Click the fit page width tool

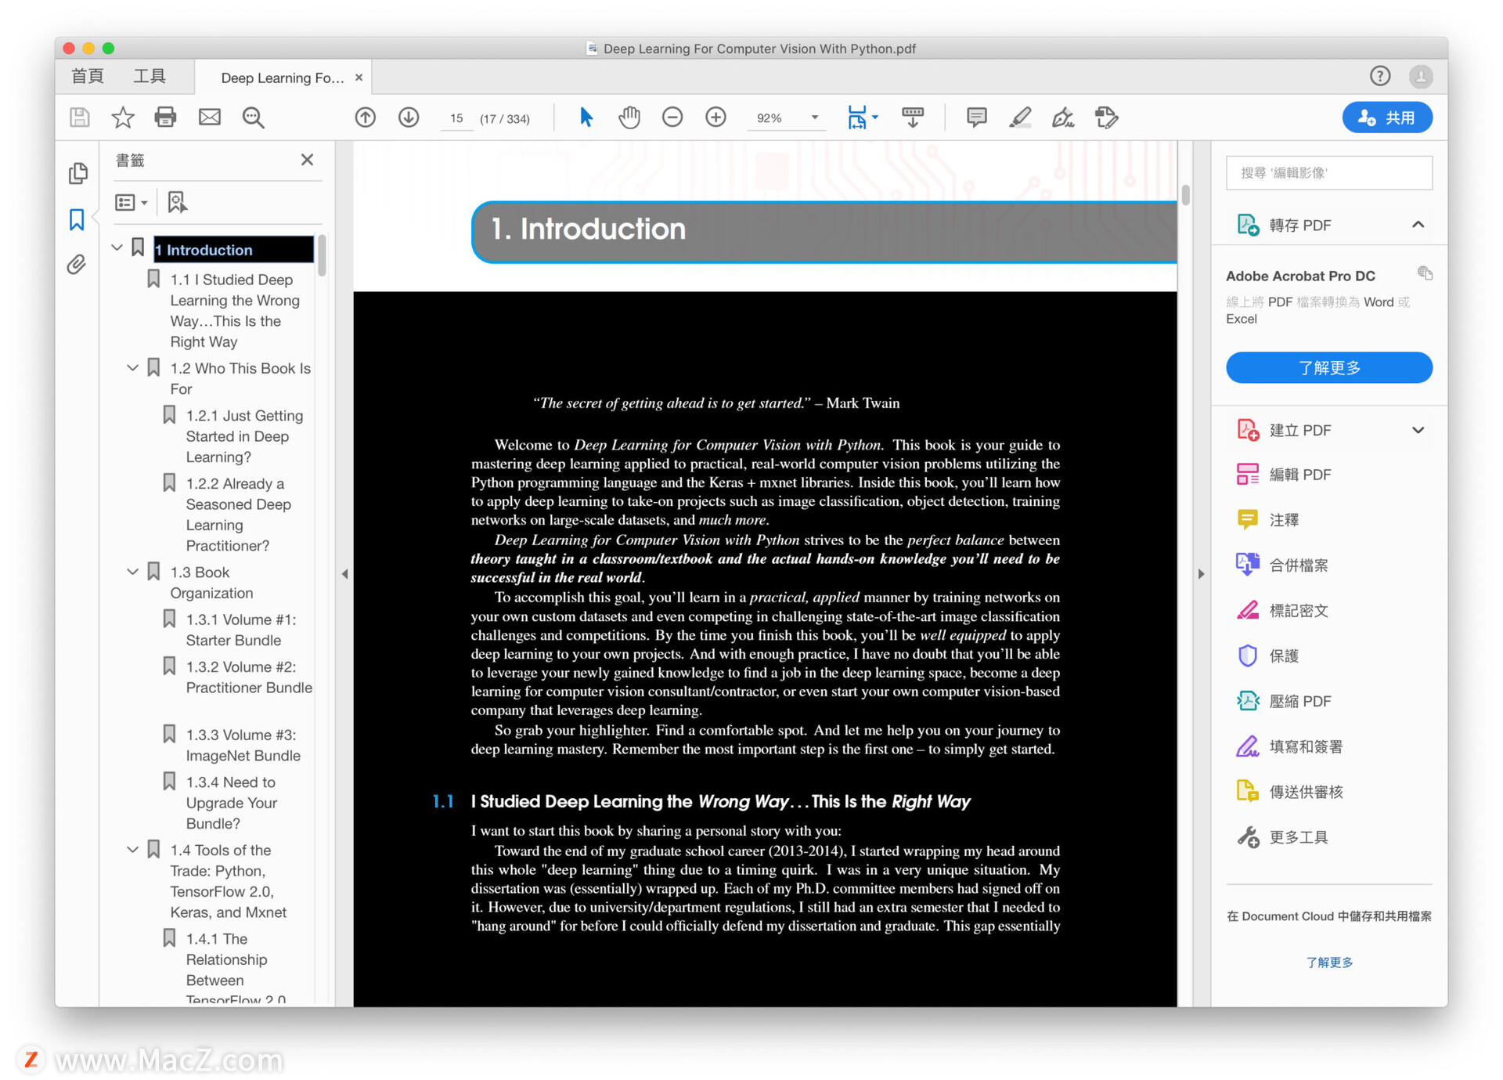(x=857, y=117)
